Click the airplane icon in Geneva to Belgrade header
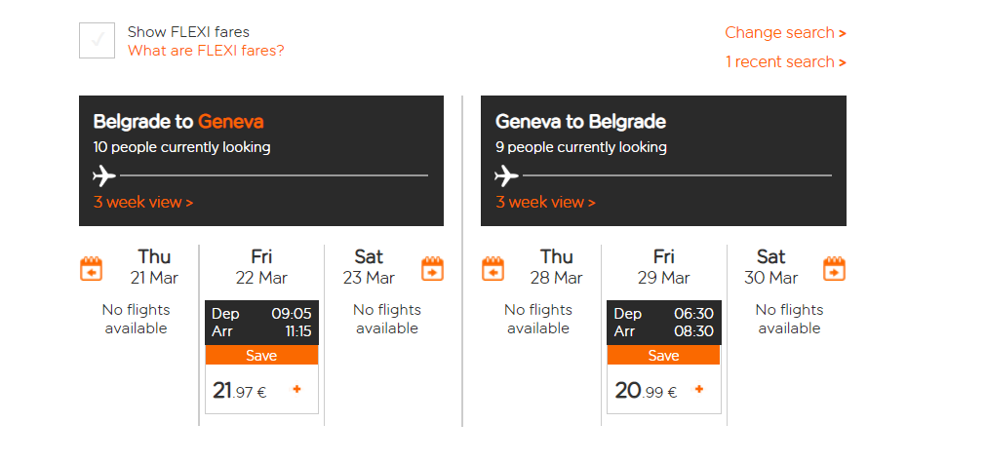 pos(506,175)
